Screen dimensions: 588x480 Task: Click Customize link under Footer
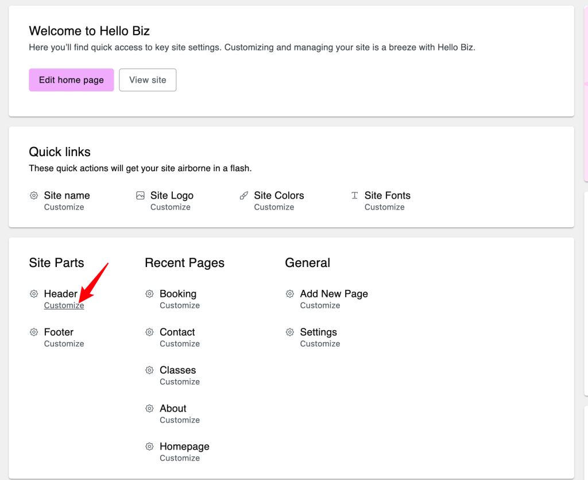pyautogui.click(x=64, y=343)
